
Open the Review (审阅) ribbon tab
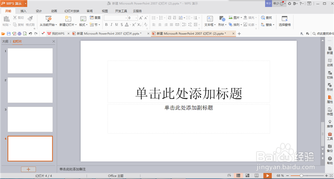tap(90, 11)
